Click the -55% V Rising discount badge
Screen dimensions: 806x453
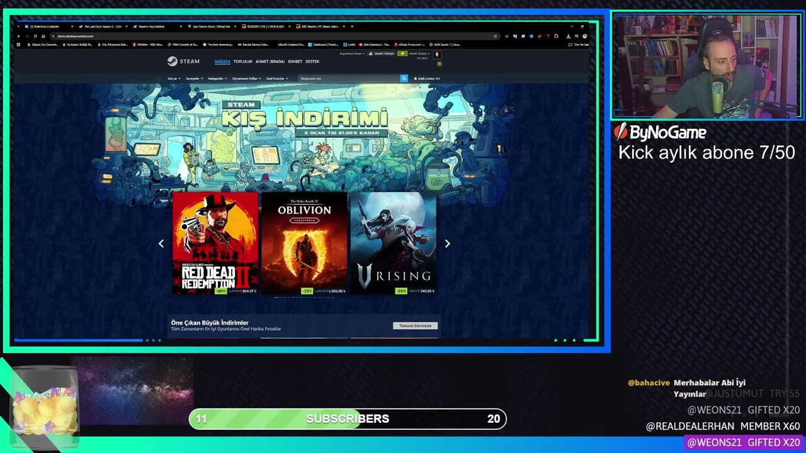click(x=400, y=291)
